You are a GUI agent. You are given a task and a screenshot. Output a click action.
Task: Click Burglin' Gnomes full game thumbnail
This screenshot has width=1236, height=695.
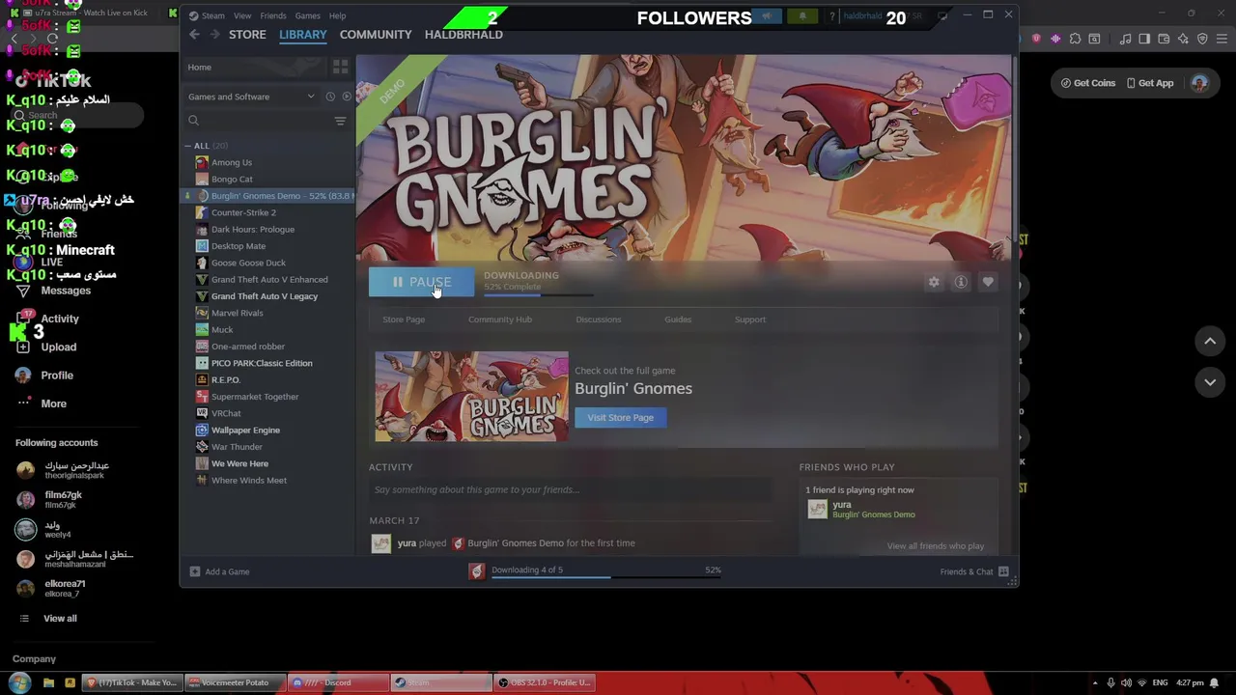471,397
